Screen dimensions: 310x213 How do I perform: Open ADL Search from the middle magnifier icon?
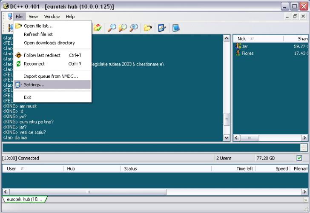pyautogui.click(x=123, y=28)
